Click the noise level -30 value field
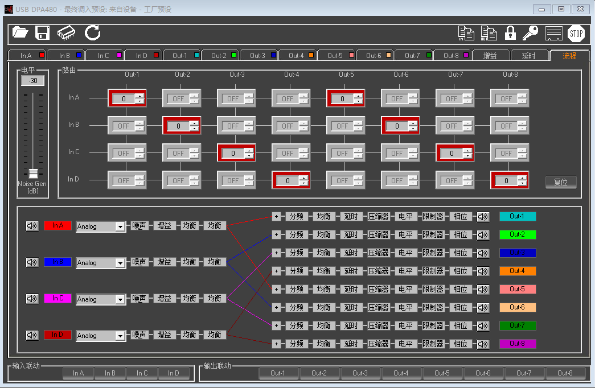This screenshot has height=388, width=595. point(33,80)
